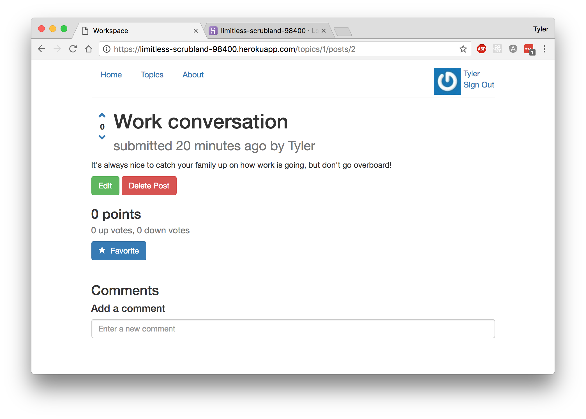Favorite this post
The width and height of the screenshot is (586, 419).
119,251
